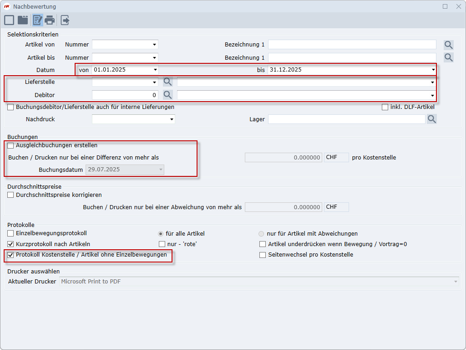Check 'Durchschnittspreise korrigieren' option
Screen dimensions: 466x350
coord(10,195)
